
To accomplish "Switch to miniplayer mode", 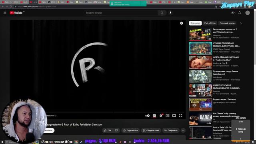I will pyautogui.click(x=168, y=116).
